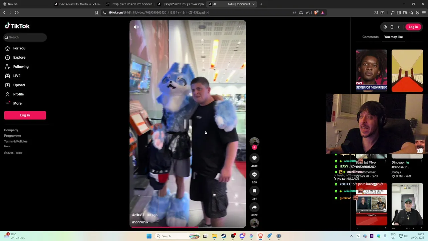Expand the Company footer section
The height and width of the screenshot is (241, 428).
point(11,130)
